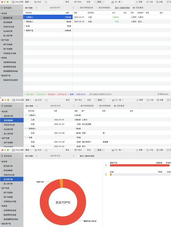The width and height of the screenshot is (171, 227).
Task: Go to previous month in the top window
Action: (x=36, y=8)
